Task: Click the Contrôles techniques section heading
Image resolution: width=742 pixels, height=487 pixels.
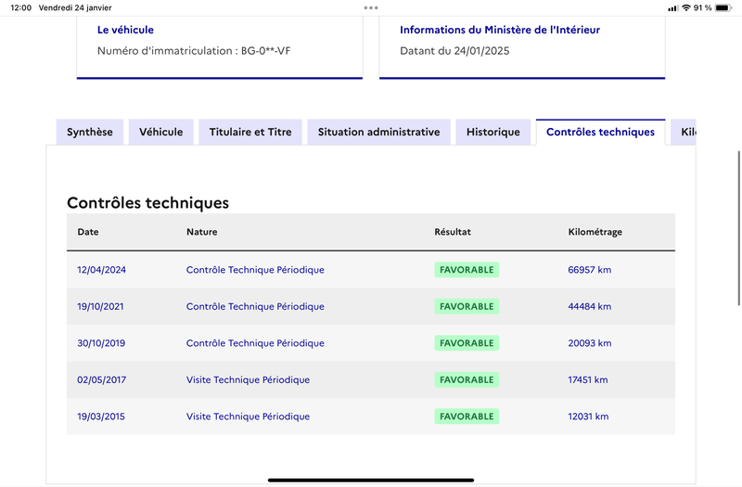Action: (x=147, y=202)
